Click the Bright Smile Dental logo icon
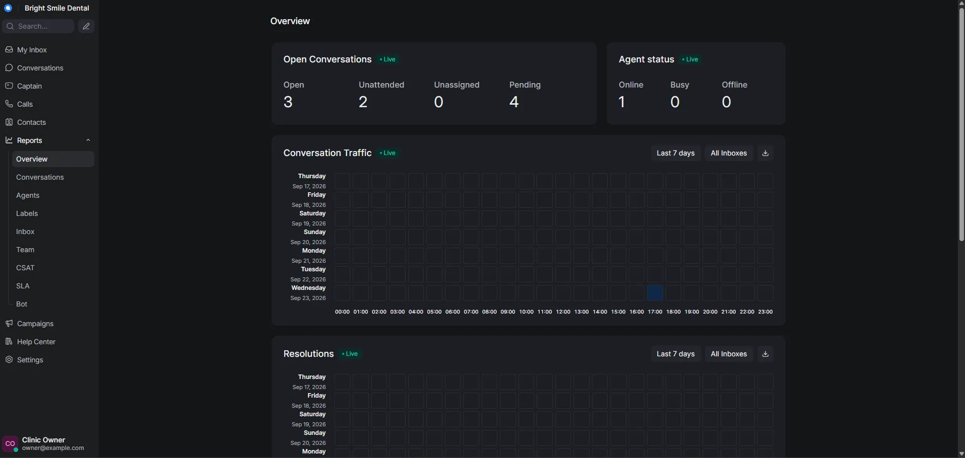This screenshot has height=458, width=965. [x=8, y=8]
